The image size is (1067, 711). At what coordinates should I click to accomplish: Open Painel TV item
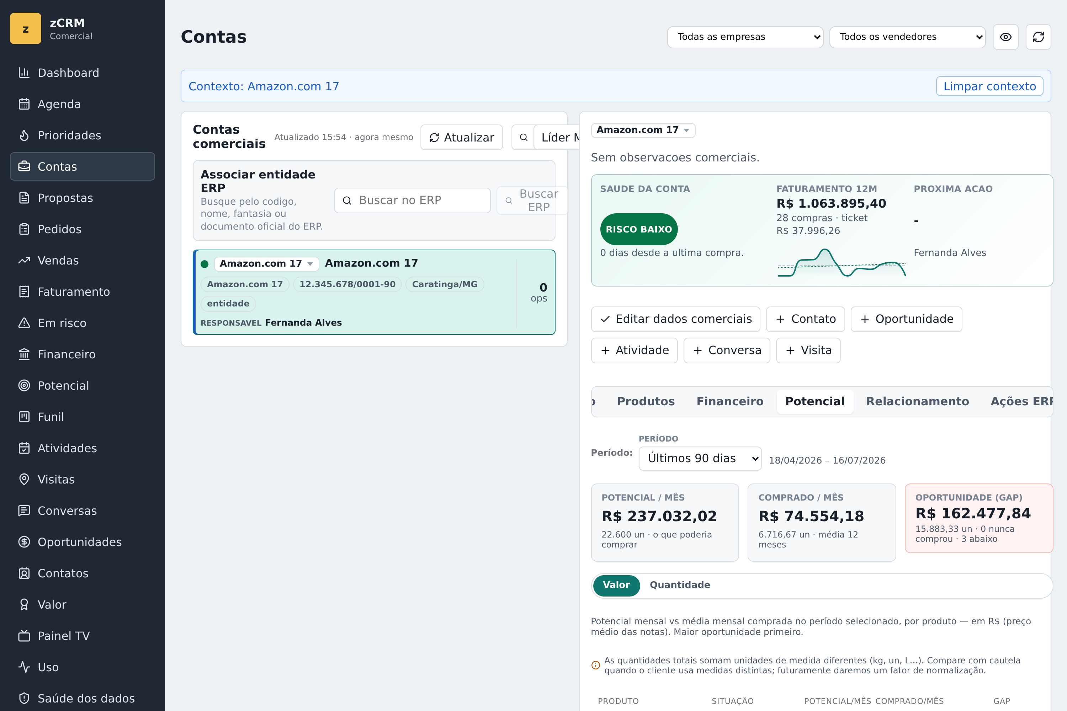click(82, 636)
